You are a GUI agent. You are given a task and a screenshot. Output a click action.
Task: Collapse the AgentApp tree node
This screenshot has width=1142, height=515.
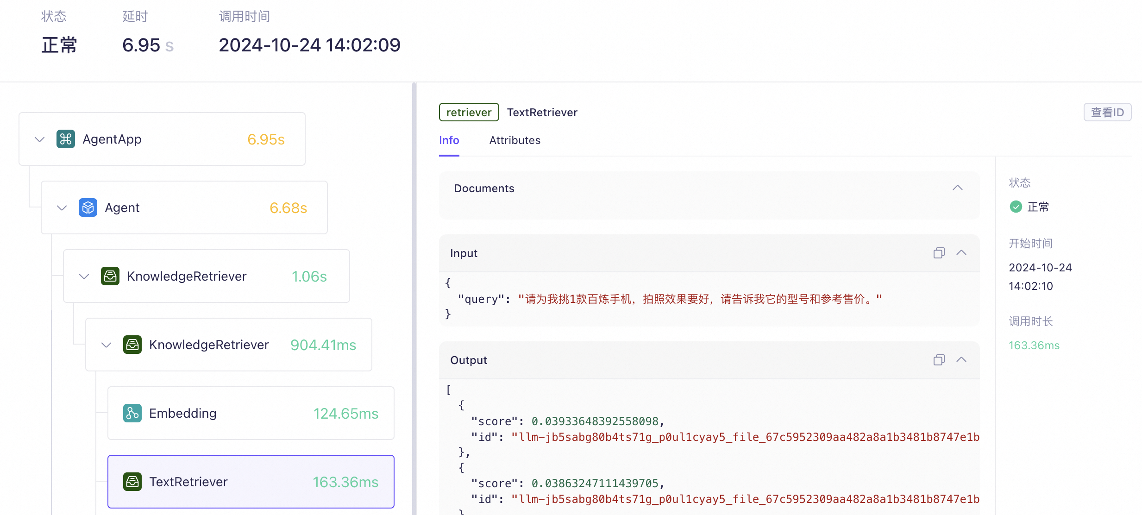[40, 139]
